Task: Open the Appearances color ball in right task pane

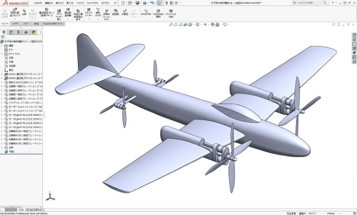Action: 354,53
